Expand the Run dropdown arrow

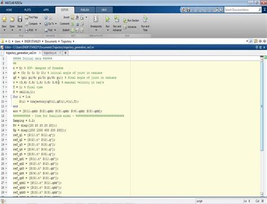pyautogui.click(x=108, y=30)
